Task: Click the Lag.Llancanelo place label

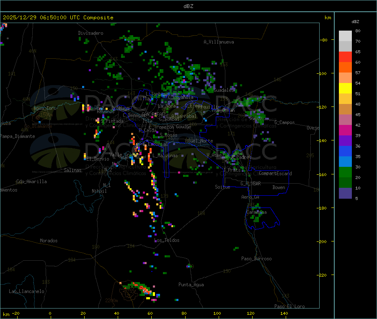Action: 27,291
